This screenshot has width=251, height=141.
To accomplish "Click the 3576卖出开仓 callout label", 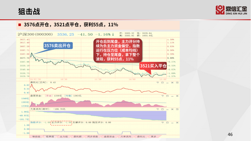I will coord(58,46).
